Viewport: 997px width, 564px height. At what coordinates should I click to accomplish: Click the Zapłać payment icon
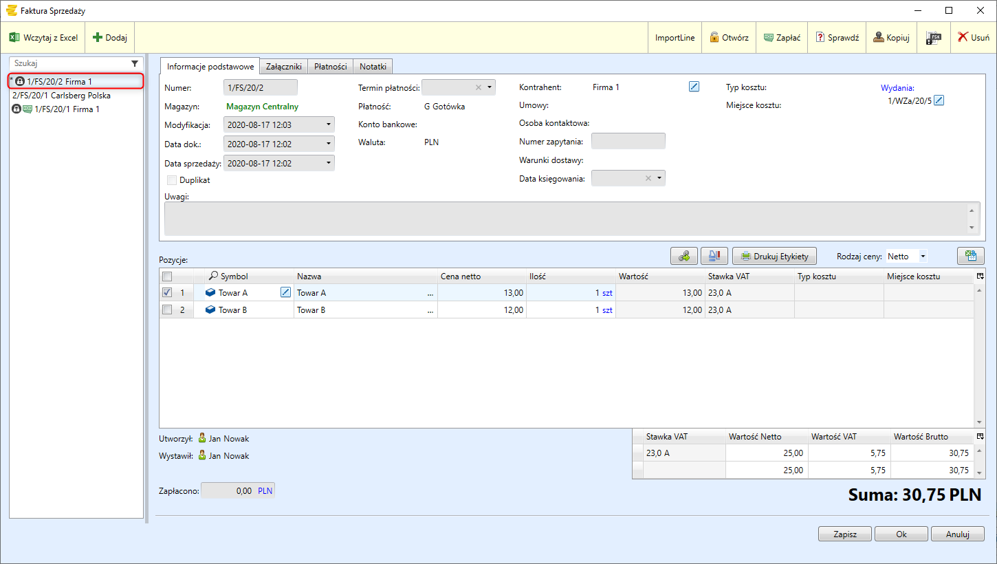(x=782, y=38)
